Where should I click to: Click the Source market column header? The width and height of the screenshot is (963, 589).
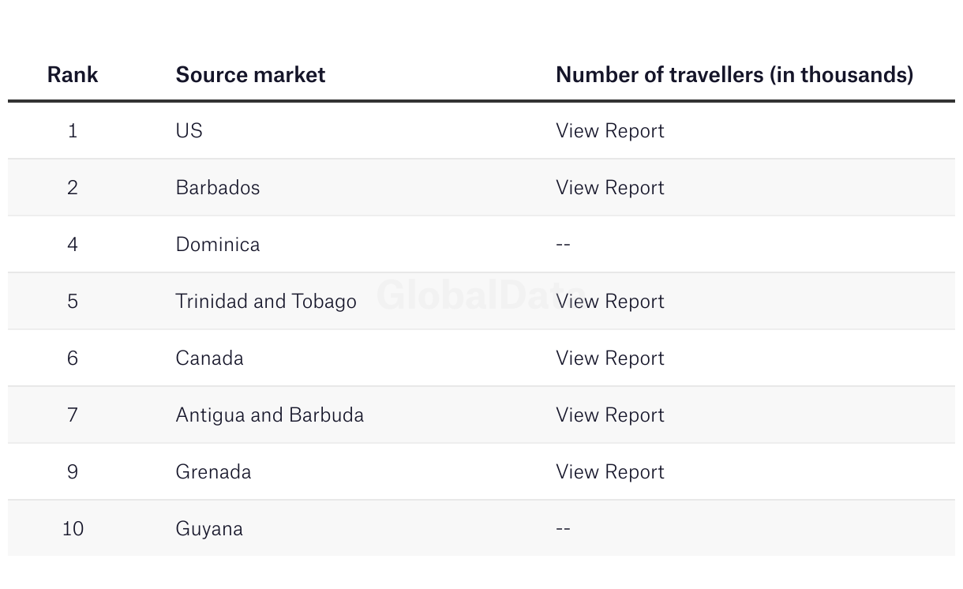point(250,74)
